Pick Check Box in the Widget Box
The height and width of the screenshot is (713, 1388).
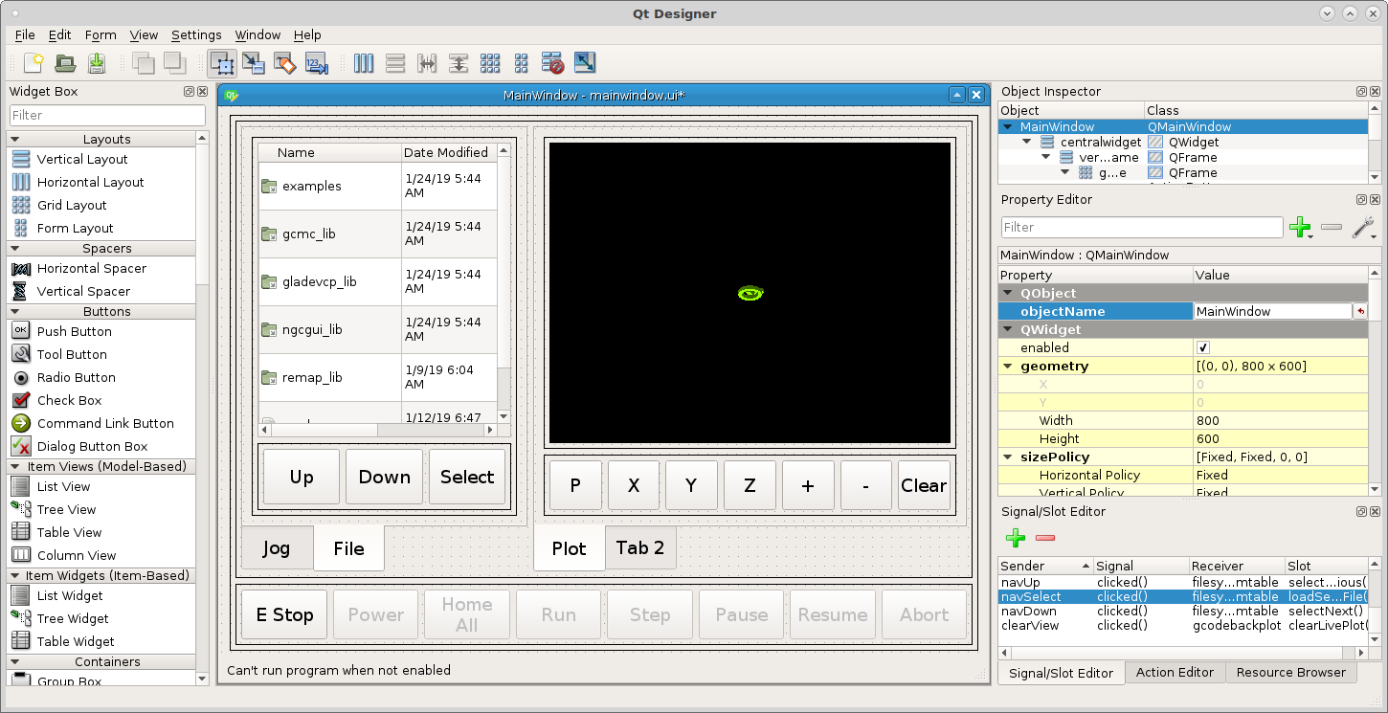[69, 400]
